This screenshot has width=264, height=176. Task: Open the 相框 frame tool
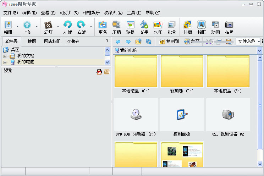point(202,27)
